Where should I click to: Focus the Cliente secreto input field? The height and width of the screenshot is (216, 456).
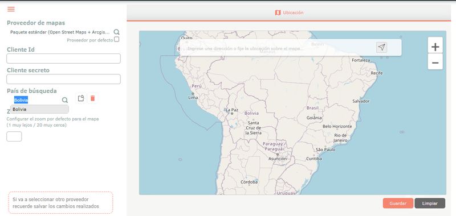(x=63, y=79)
